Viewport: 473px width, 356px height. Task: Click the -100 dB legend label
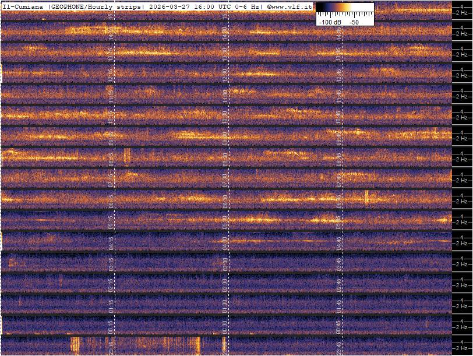coord(330,22)
